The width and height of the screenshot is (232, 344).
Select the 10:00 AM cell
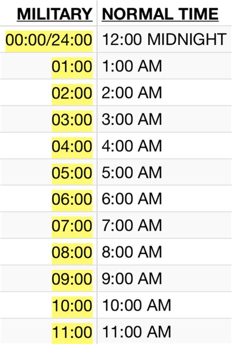(x=137, y=305)
